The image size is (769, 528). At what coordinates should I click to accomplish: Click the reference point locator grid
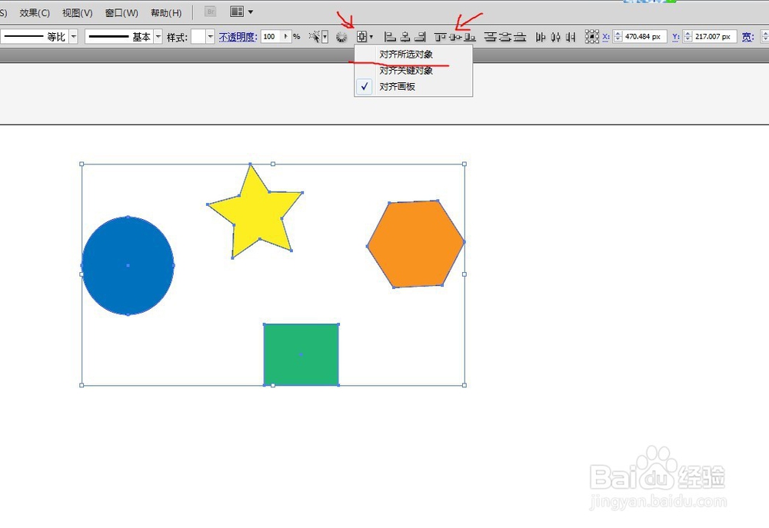tap(592, 37)
